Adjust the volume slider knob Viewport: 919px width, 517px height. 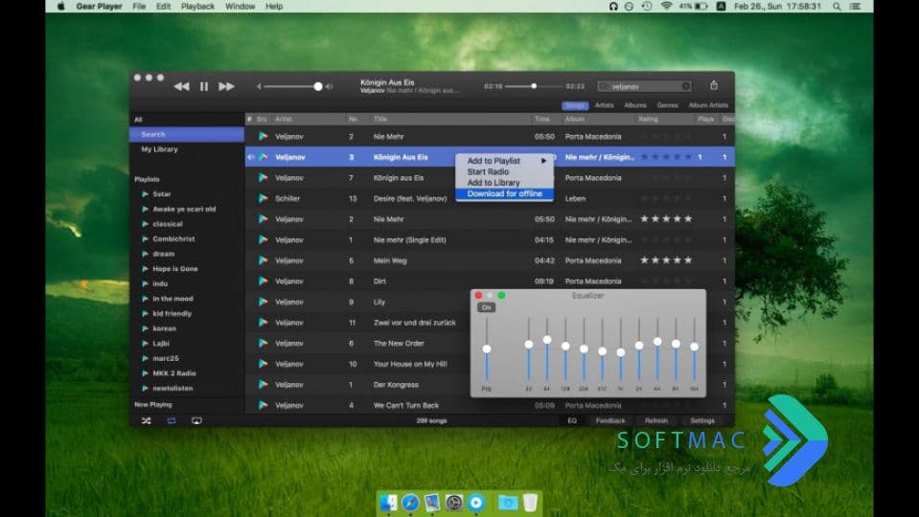pos(317,87)
